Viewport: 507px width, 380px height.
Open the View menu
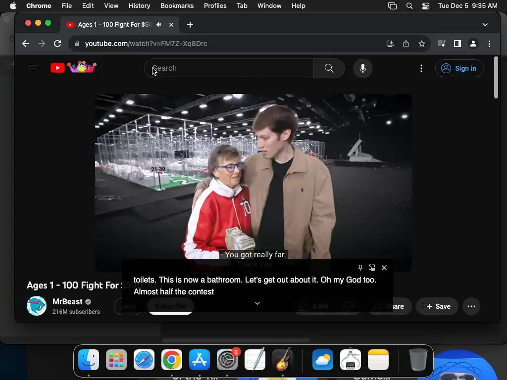click(111, 5)
